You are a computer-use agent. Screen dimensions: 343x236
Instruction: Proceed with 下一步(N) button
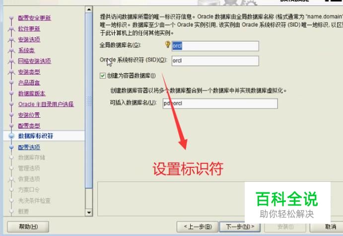coord(240,227)
